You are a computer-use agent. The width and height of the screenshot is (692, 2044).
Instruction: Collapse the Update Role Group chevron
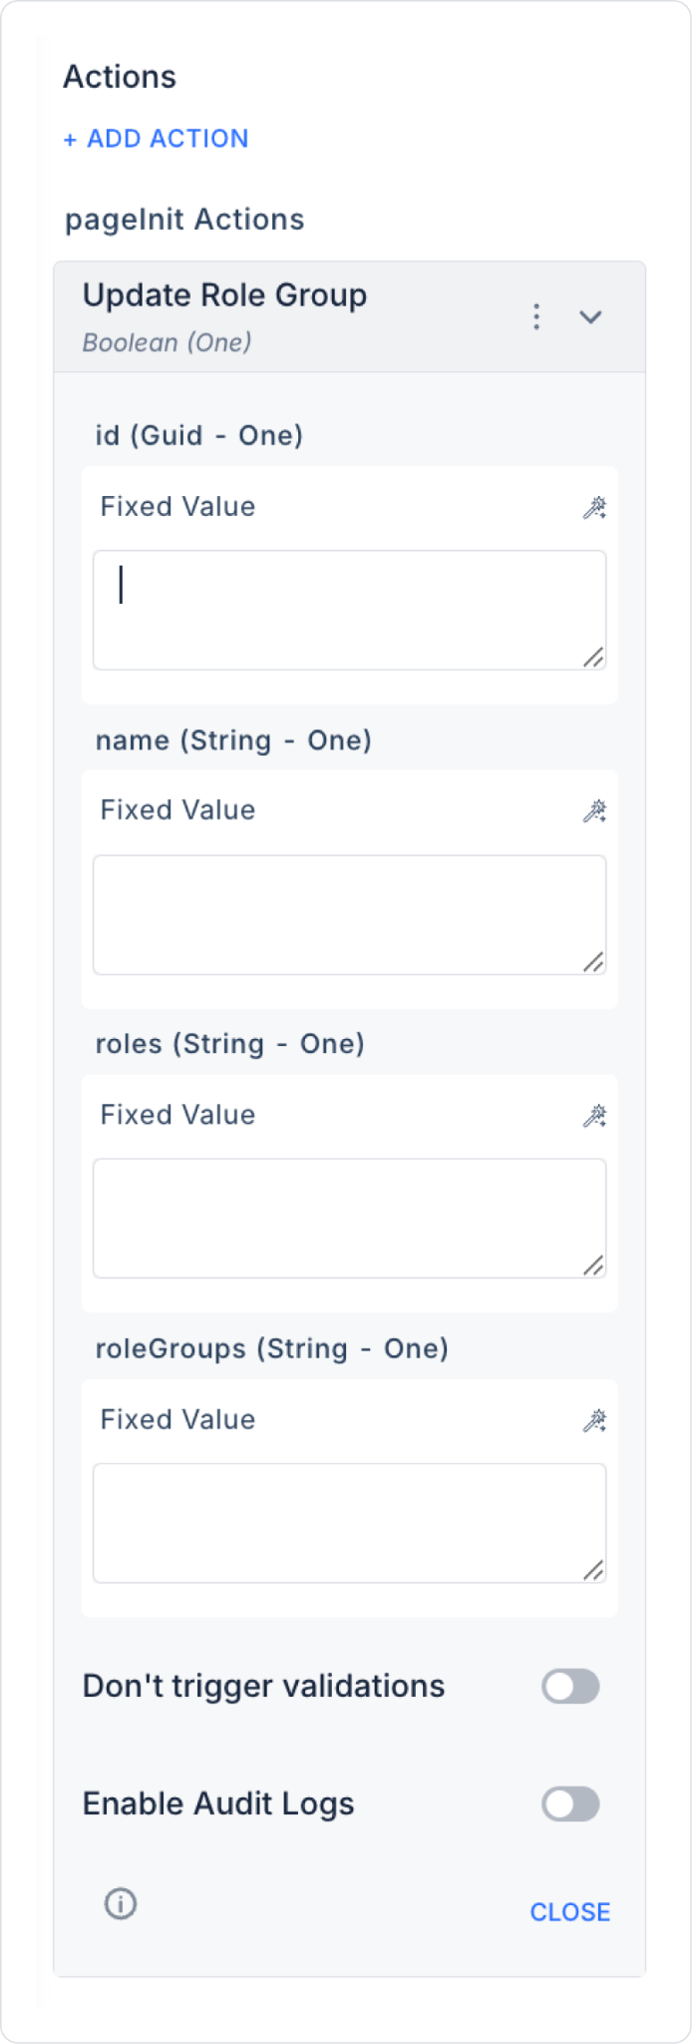pyautogui.click(x=590, y=317)
